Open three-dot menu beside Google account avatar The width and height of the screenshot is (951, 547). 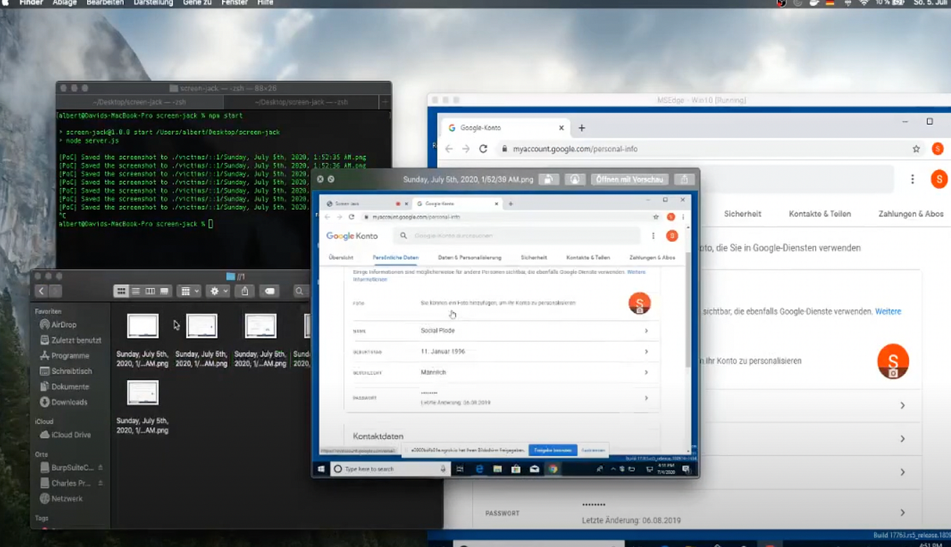click(912, 179)
